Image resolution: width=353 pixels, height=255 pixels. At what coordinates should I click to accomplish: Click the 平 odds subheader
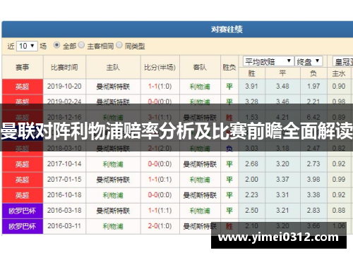pos(282,73)
